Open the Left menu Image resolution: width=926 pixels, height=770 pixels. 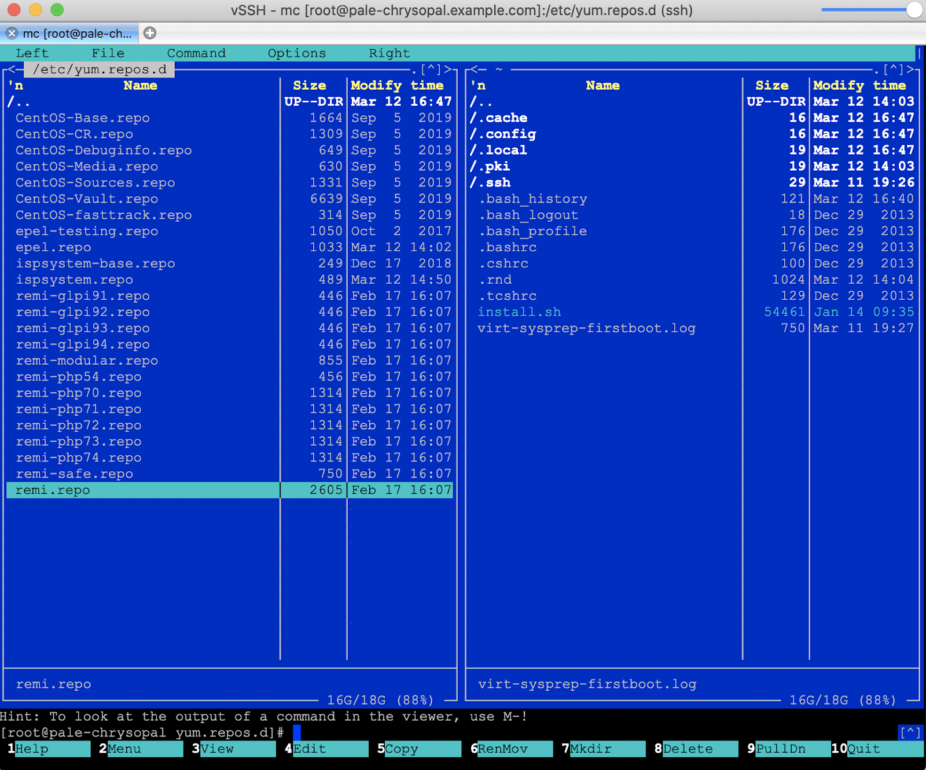[32, 53]
